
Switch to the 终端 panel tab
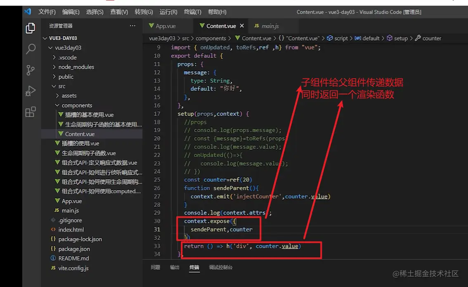click(x=194, y=267)
